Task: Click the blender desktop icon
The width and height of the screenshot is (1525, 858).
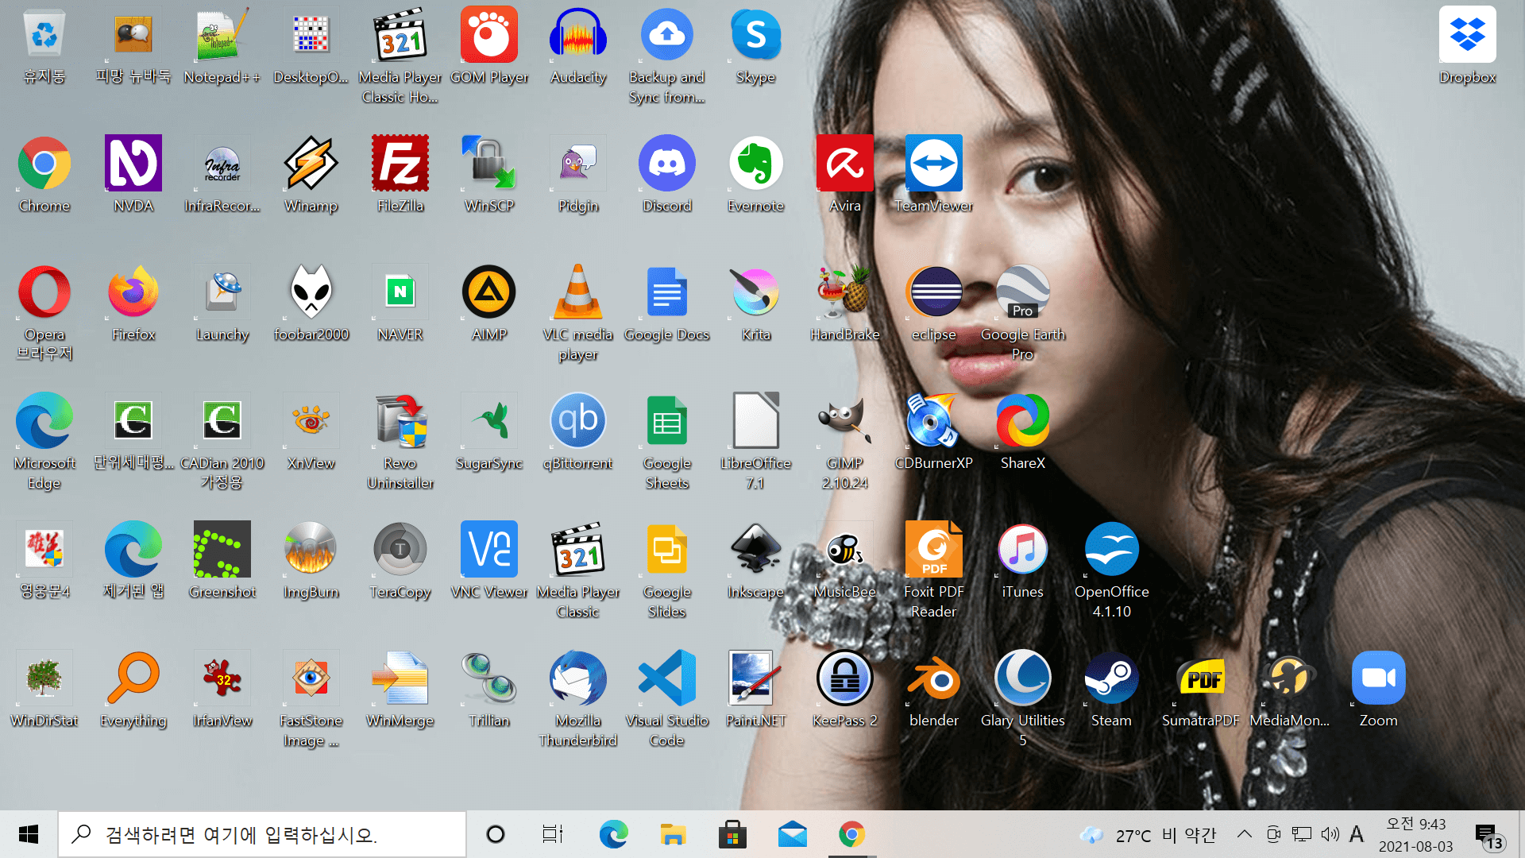Action: pos(933,690)
